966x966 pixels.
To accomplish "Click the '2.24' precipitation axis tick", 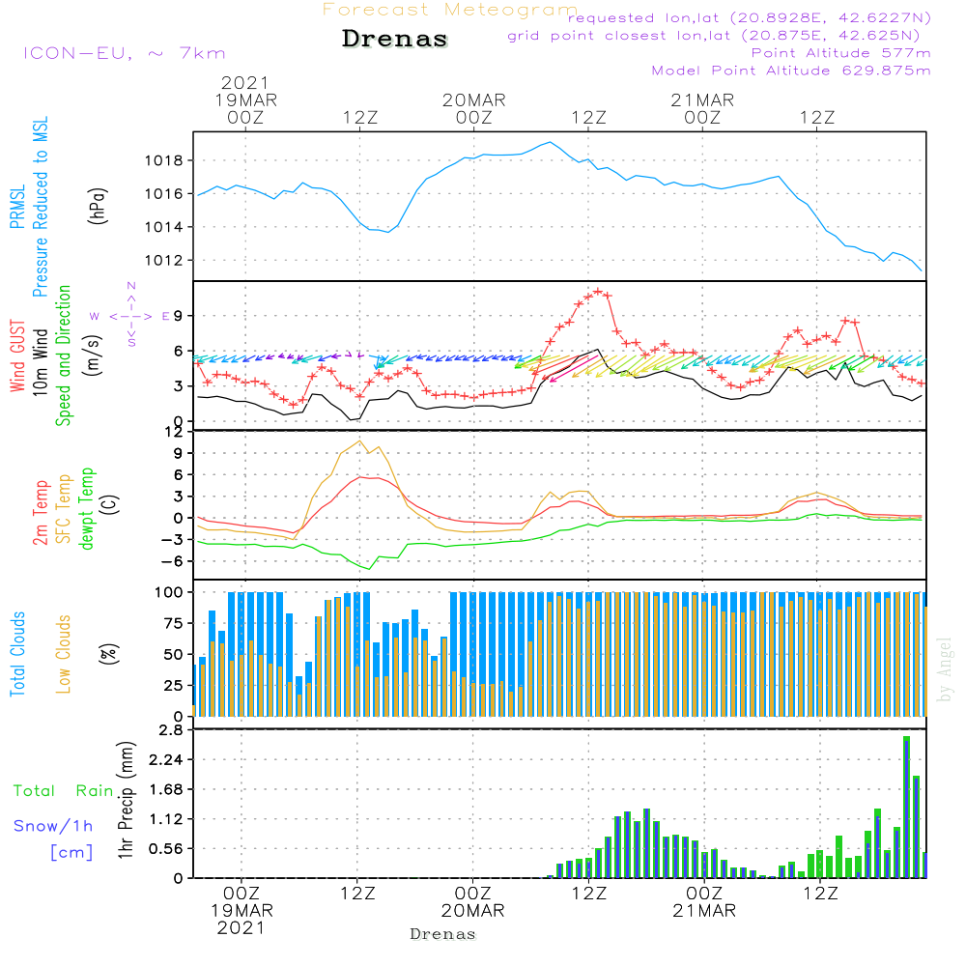I will point(166,760).
